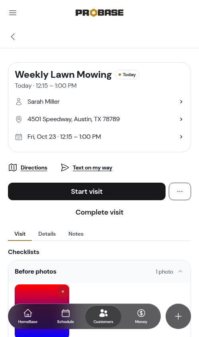Switch to the Notes tab
Viewport: 199px width, 337px height.
(76, 234)
